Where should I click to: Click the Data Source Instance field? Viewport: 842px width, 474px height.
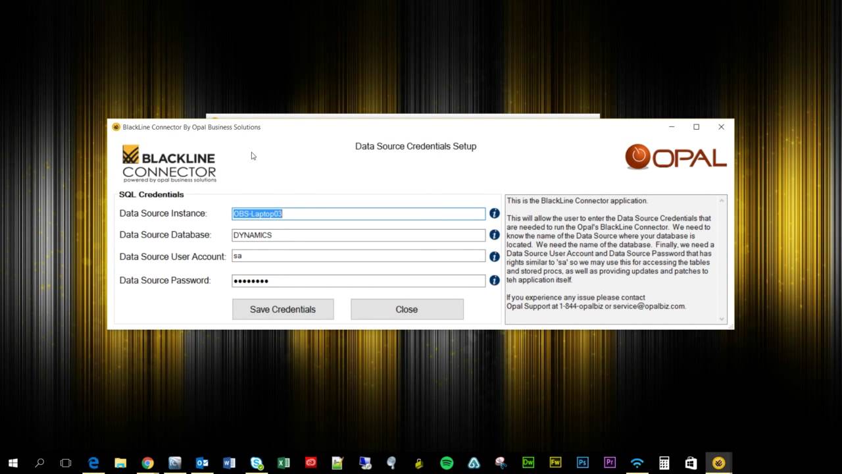click(359, 214)
